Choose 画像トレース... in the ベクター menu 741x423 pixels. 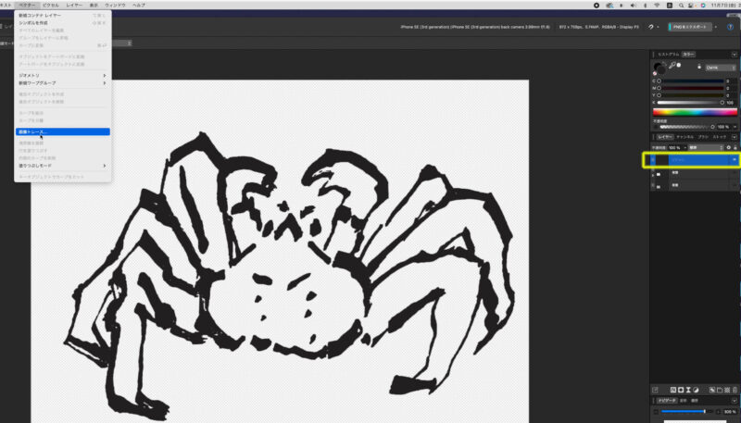[63, 131]
